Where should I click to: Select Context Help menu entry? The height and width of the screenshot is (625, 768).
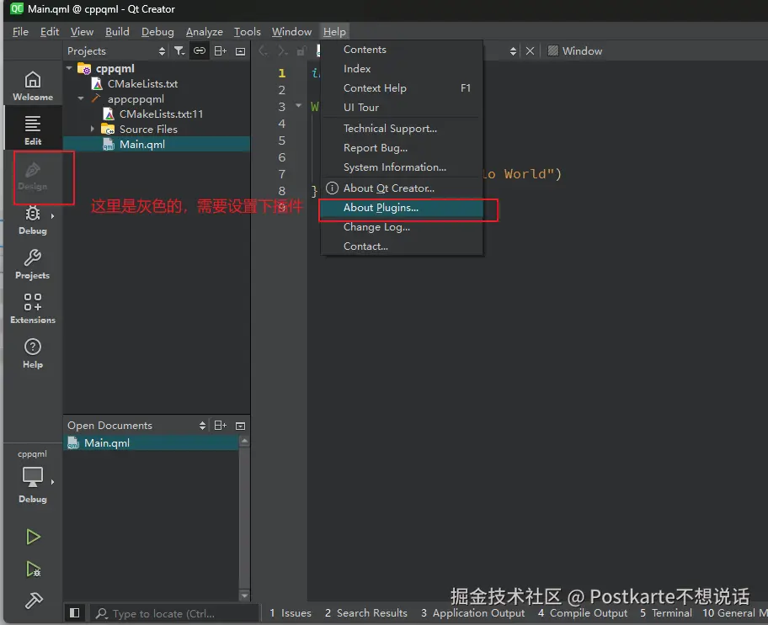point(402,88)
